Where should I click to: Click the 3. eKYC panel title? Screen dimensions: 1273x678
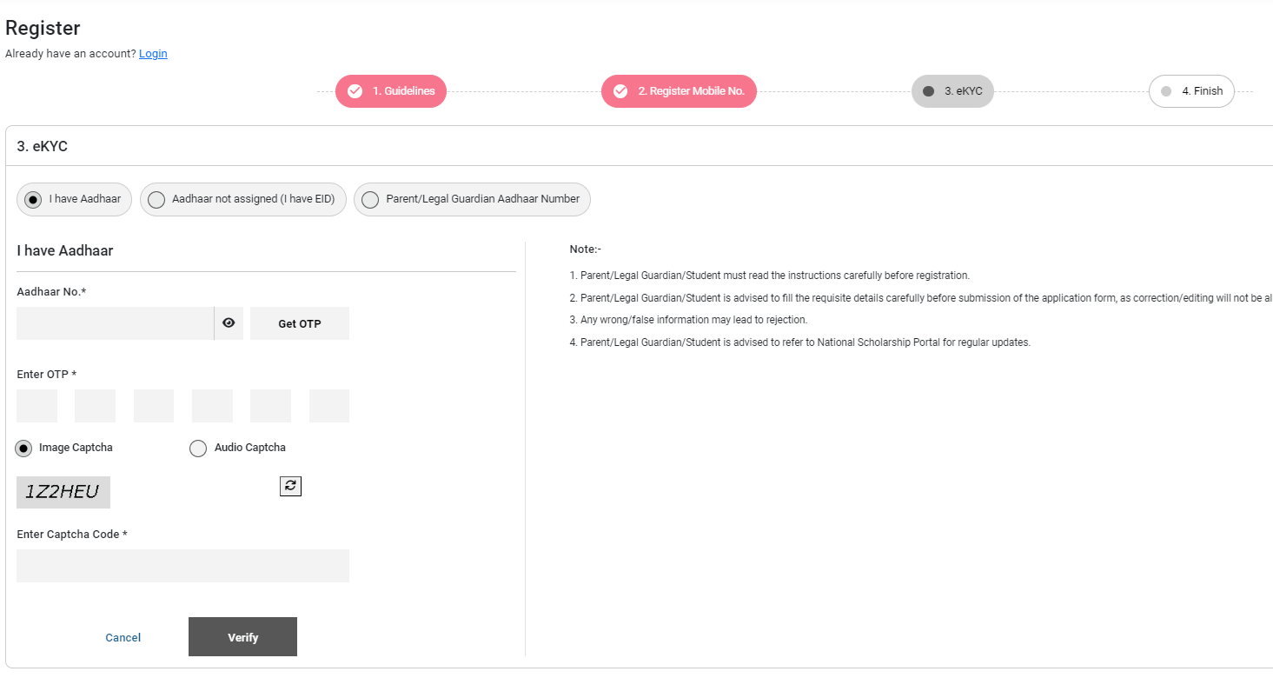pos(43,146)
